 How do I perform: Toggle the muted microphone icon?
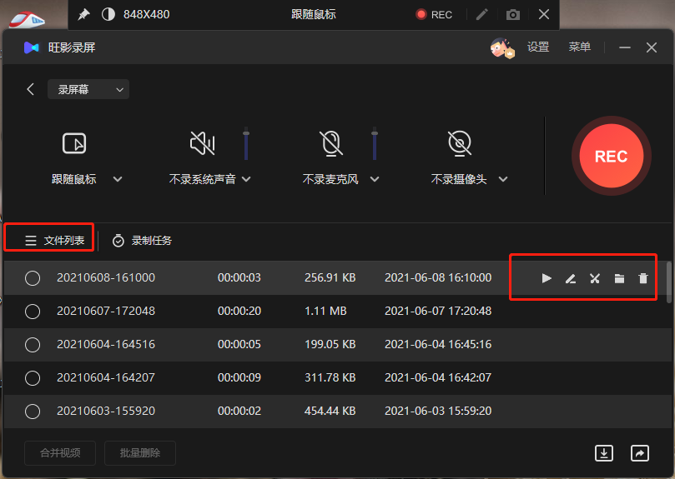point(331,143)
